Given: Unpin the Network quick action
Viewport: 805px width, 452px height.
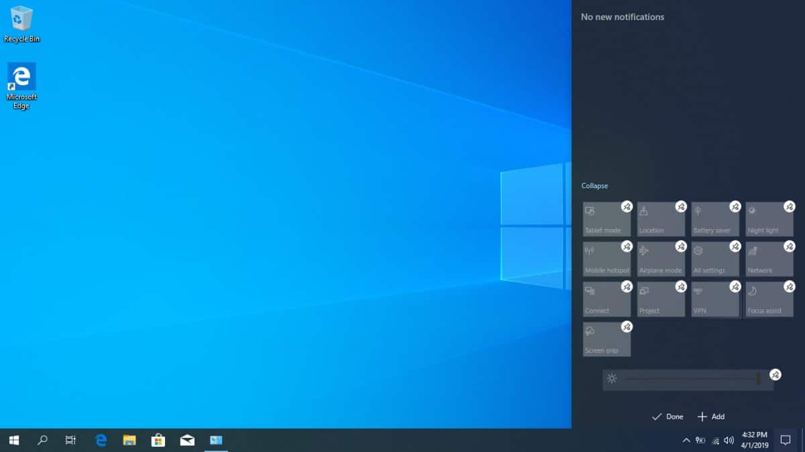Looking at the screenshot, I should [x=790, y=246].
